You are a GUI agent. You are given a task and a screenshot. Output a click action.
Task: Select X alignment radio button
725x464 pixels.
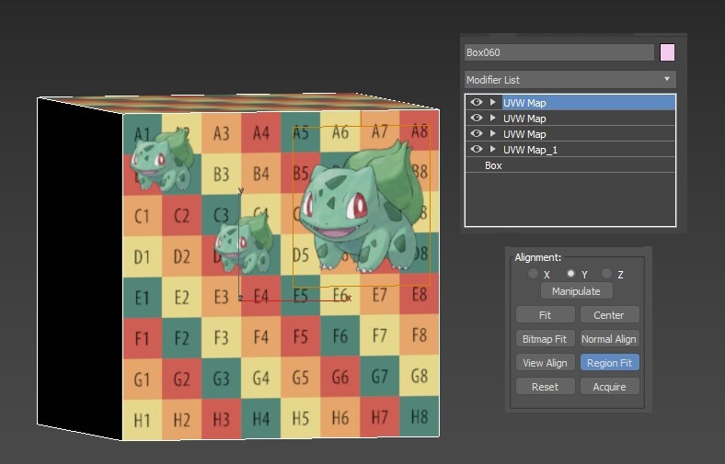coord(533,274)
